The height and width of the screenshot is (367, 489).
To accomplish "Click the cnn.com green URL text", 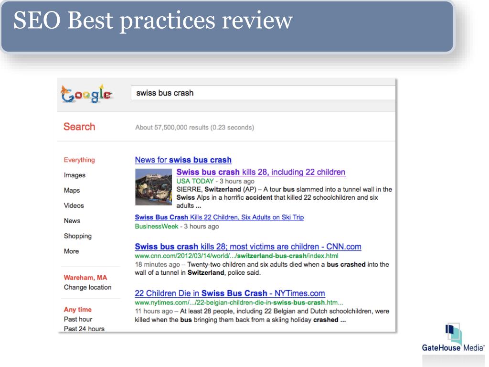I will pos(236,256).
